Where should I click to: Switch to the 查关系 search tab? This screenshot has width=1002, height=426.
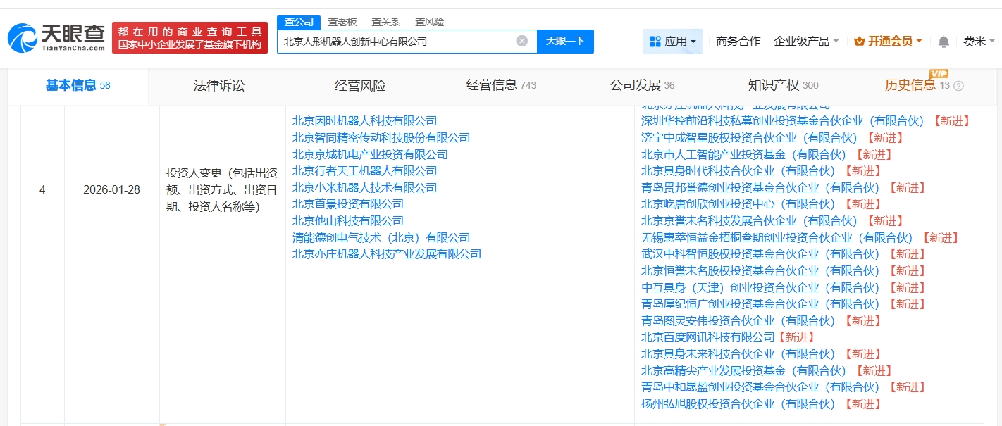(385, 22)
